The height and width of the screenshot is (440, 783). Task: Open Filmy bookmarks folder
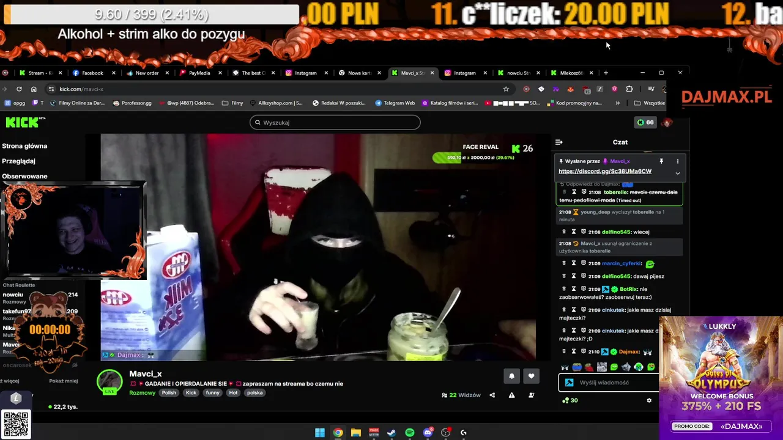point(232,103)
